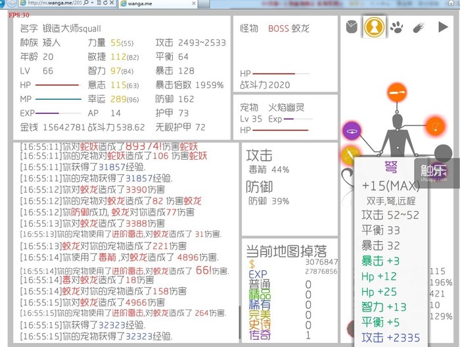Click the 火焰幽灵 pet HP bar
460x347 pixels.
(x=281, y=130)
